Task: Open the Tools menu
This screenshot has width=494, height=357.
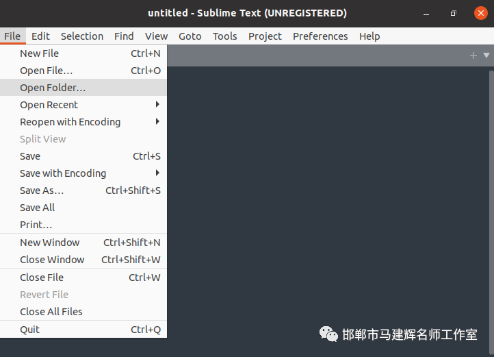Action: (x=224, y=36)
